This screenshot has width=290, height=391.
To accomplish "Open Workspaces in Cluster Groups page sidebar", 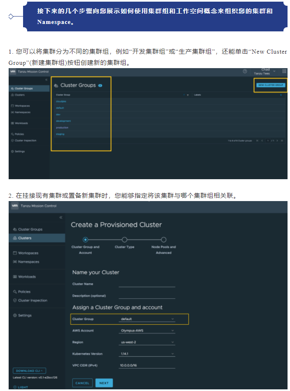I will [x=21, y=106].
